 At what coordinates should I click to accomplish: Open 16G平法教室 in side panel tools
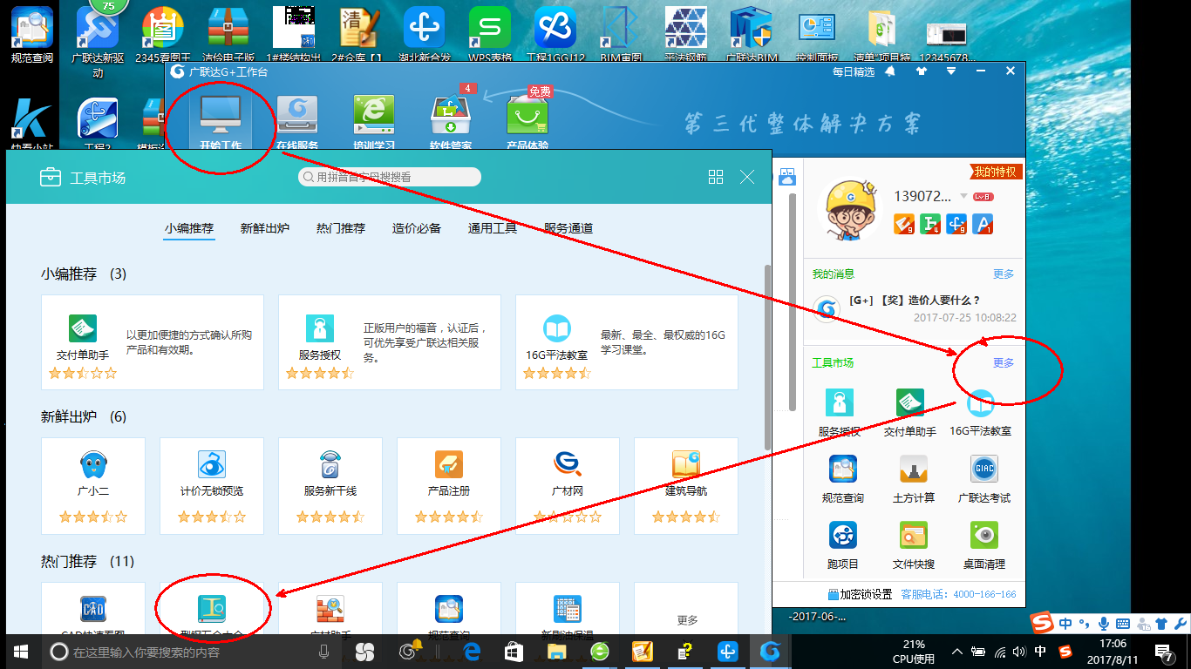pos(981,412)
